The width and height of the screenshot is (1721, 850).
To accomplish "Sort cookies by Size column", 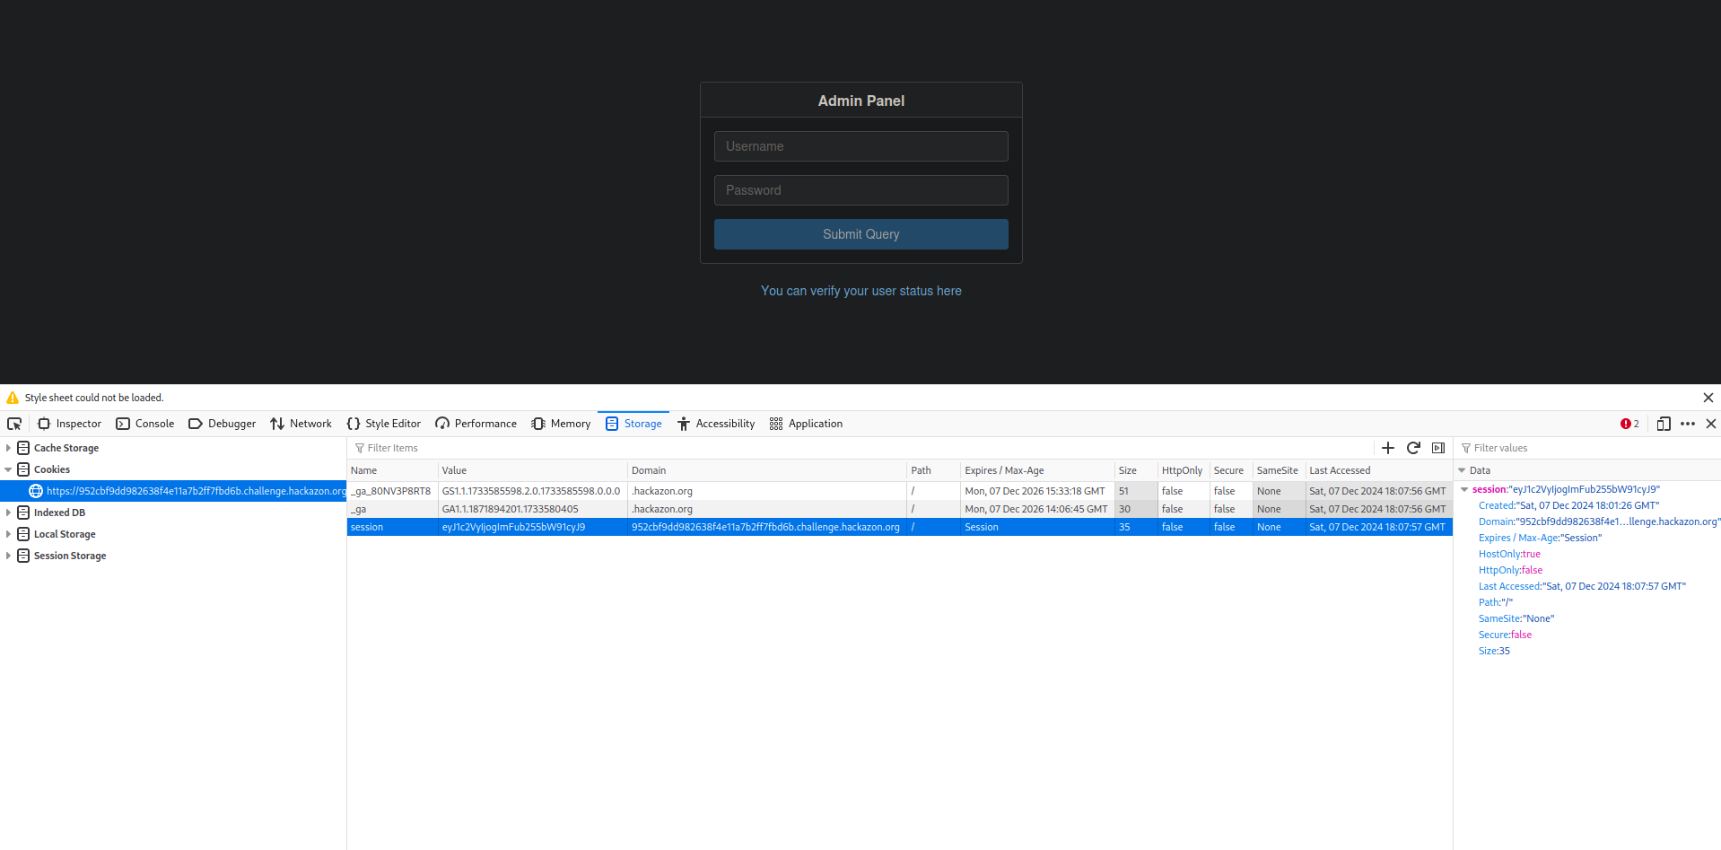I will (x=1136, y=470).
